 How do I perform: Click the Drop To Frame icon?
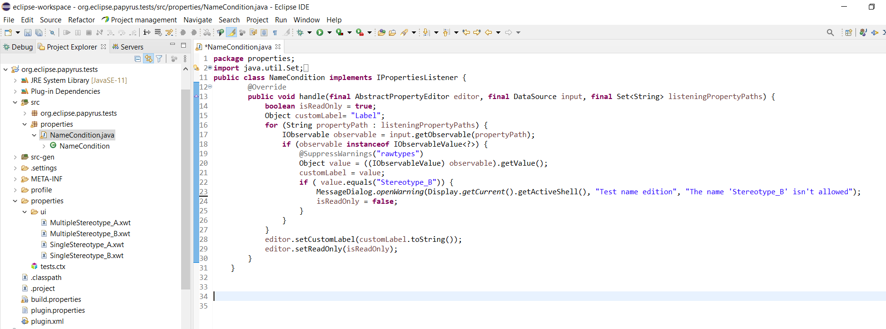(x=158, y=32)
